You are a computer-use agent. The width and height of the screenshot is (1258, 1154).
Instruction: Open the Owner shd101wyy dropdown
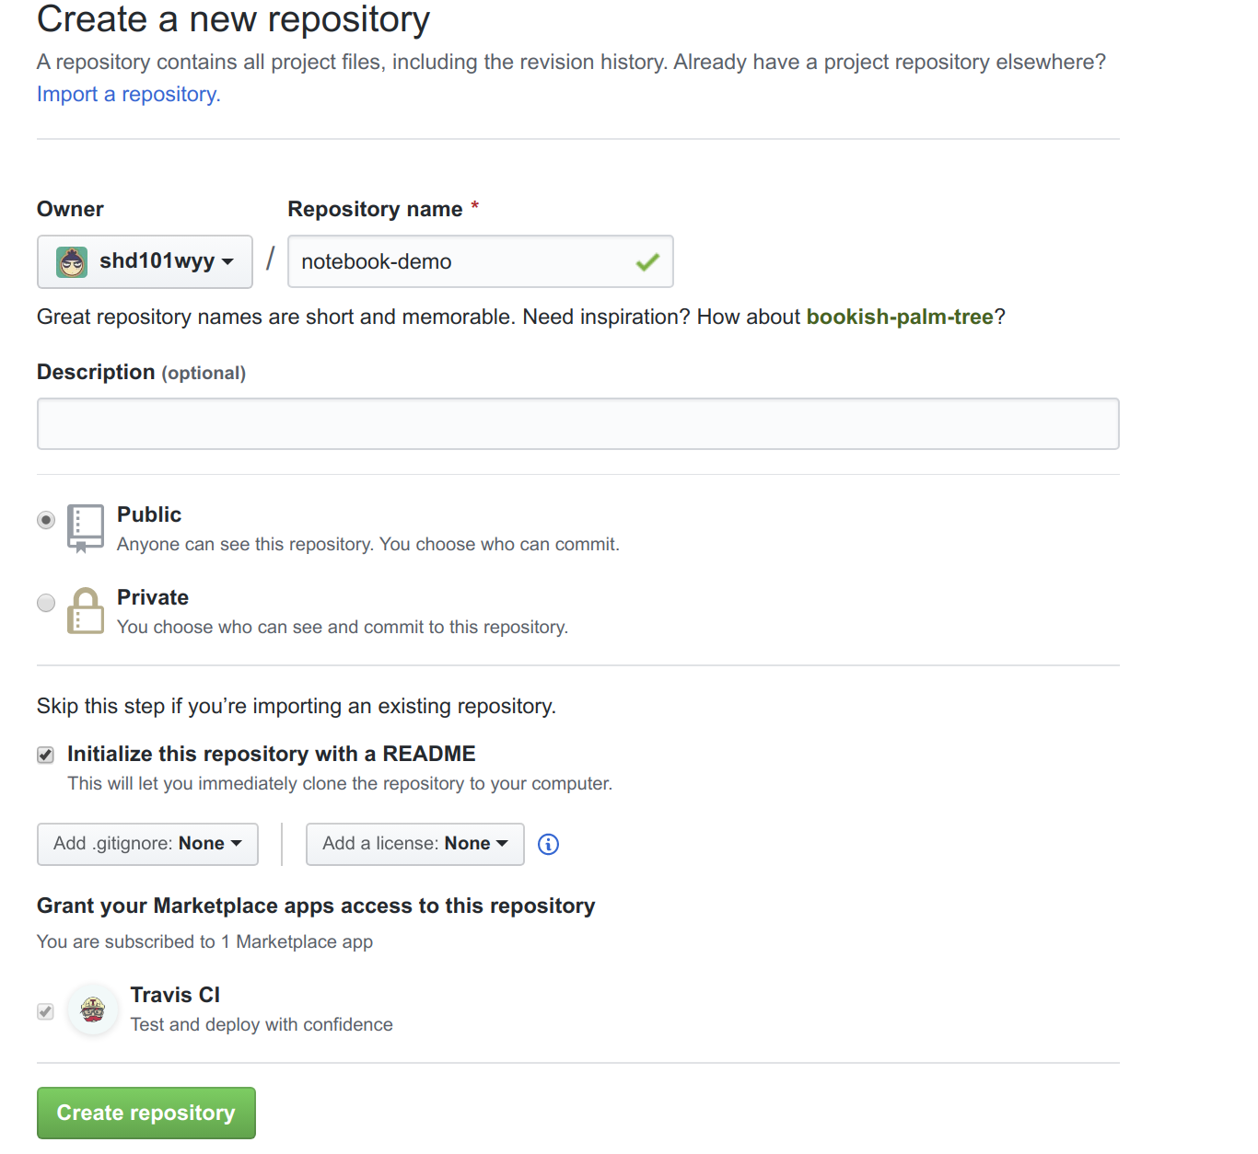point(145,261)
